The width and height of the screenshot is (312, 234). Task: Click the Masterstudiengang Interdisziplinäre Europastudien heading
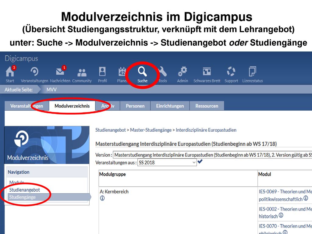(186, 144)
